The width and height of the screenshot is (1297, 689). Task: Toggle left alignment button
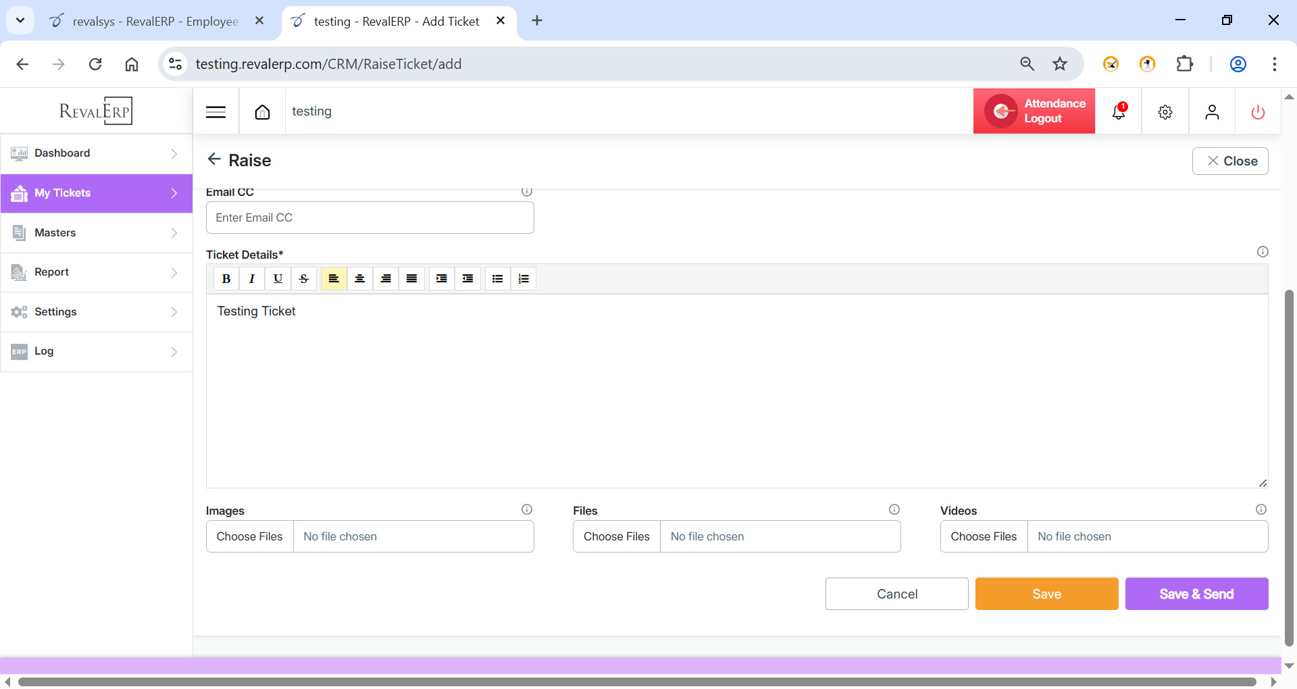pos(334,278)
